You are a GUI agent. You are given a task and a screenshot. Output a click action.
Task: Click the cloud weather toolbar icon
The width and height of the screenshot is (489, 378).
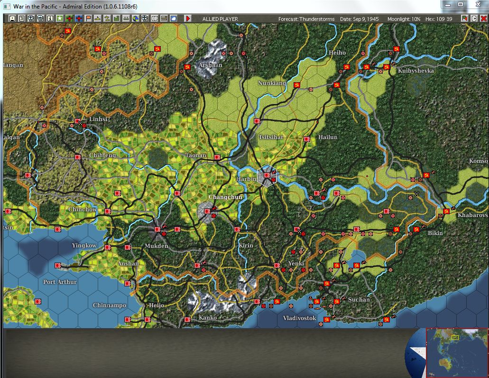pos(174,19)
